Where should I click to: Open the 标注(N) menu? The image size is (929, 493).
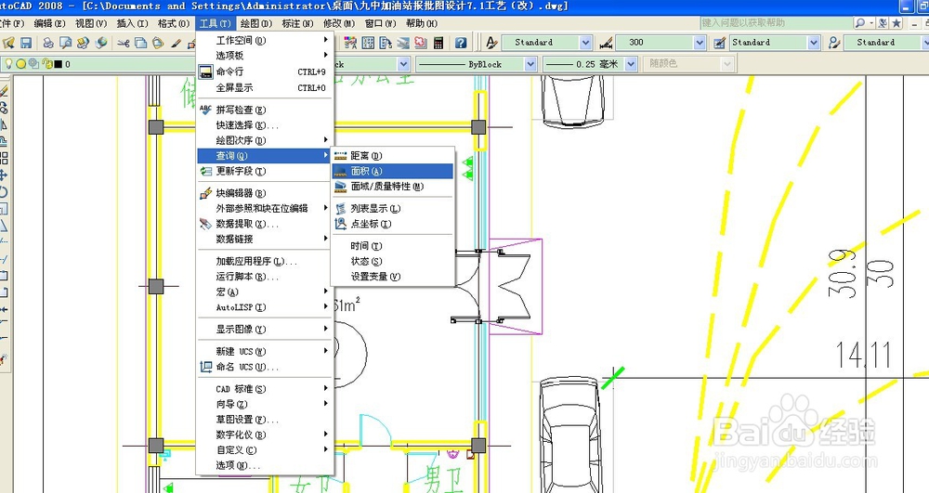297,23
